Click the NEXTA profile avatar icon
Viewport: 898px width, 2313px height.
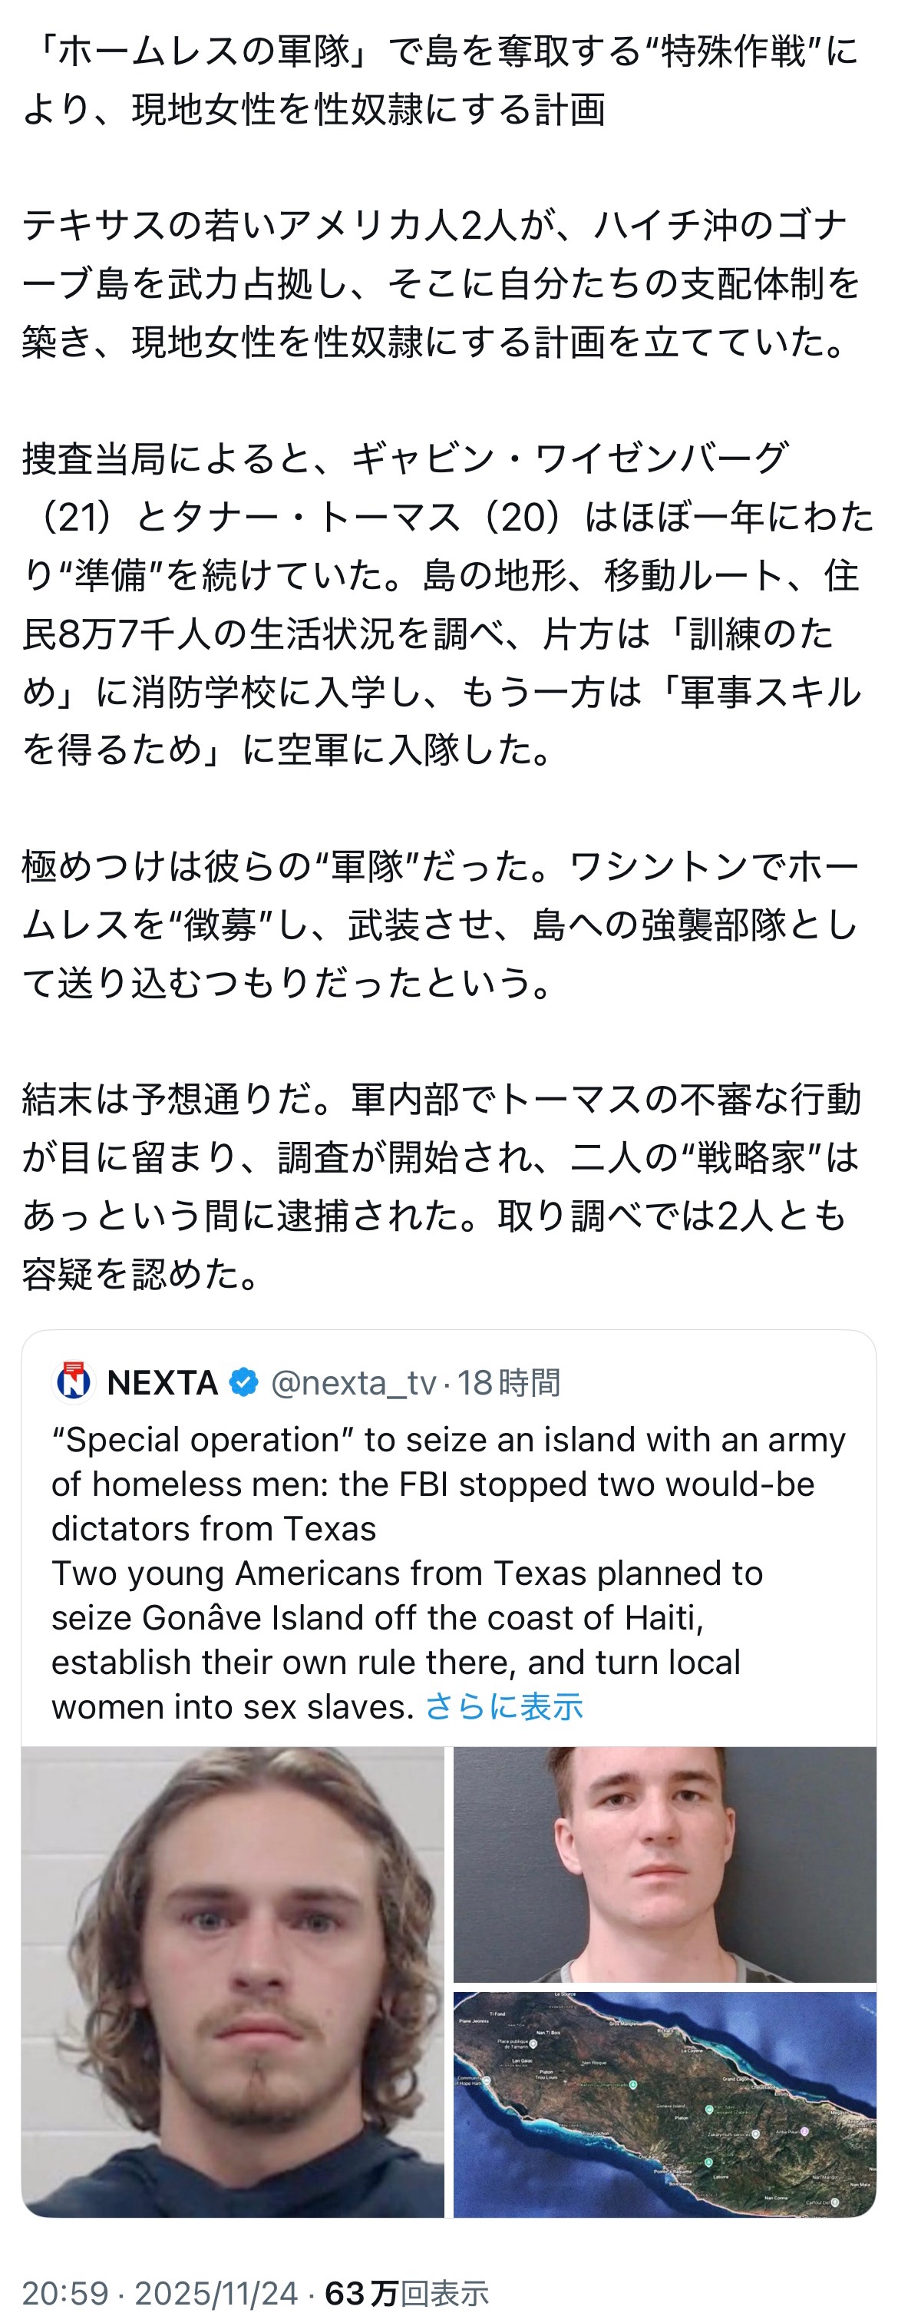click(x=74, y=1383)
